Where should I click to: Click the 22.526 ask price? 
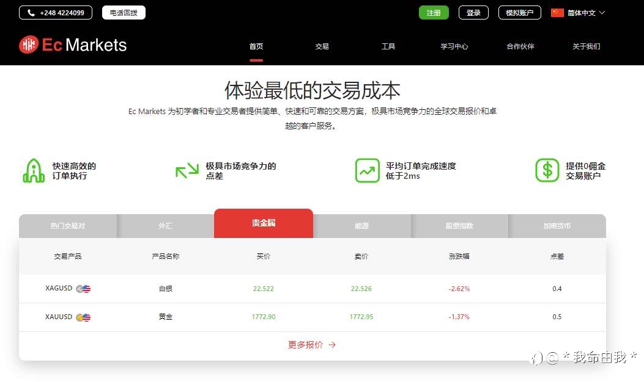[361, 289]
